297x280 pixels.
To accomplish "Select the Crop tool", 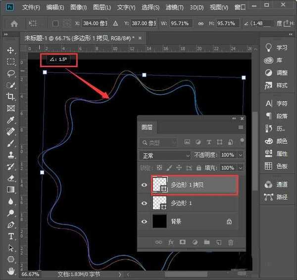I will (x=10, y=97).
